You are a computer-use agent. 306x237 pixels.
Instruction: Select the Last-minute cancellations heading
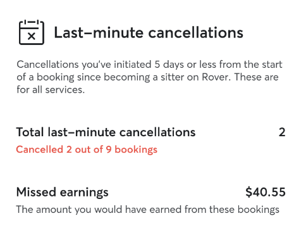click(149, 32)
